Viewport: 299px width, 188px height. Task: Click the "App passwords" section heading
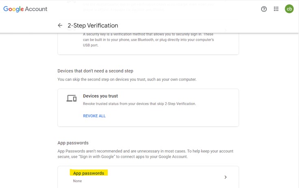point(73,143)
